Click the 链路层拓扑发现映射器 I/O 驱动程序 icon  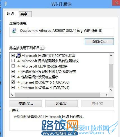(19, 72)
